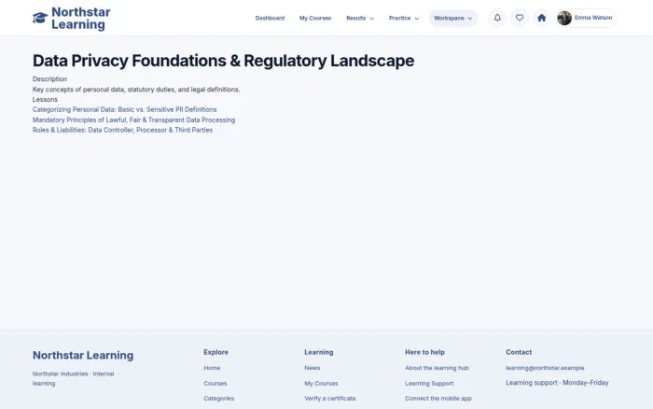Viewport: 653px width, 409px height.
Task: Go to Dashboard in the navigation bar
Action: pyautogui.click(x=270, y=18)
